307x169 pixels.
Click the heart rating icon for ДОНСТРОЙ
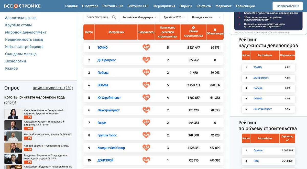click(146, 160)
